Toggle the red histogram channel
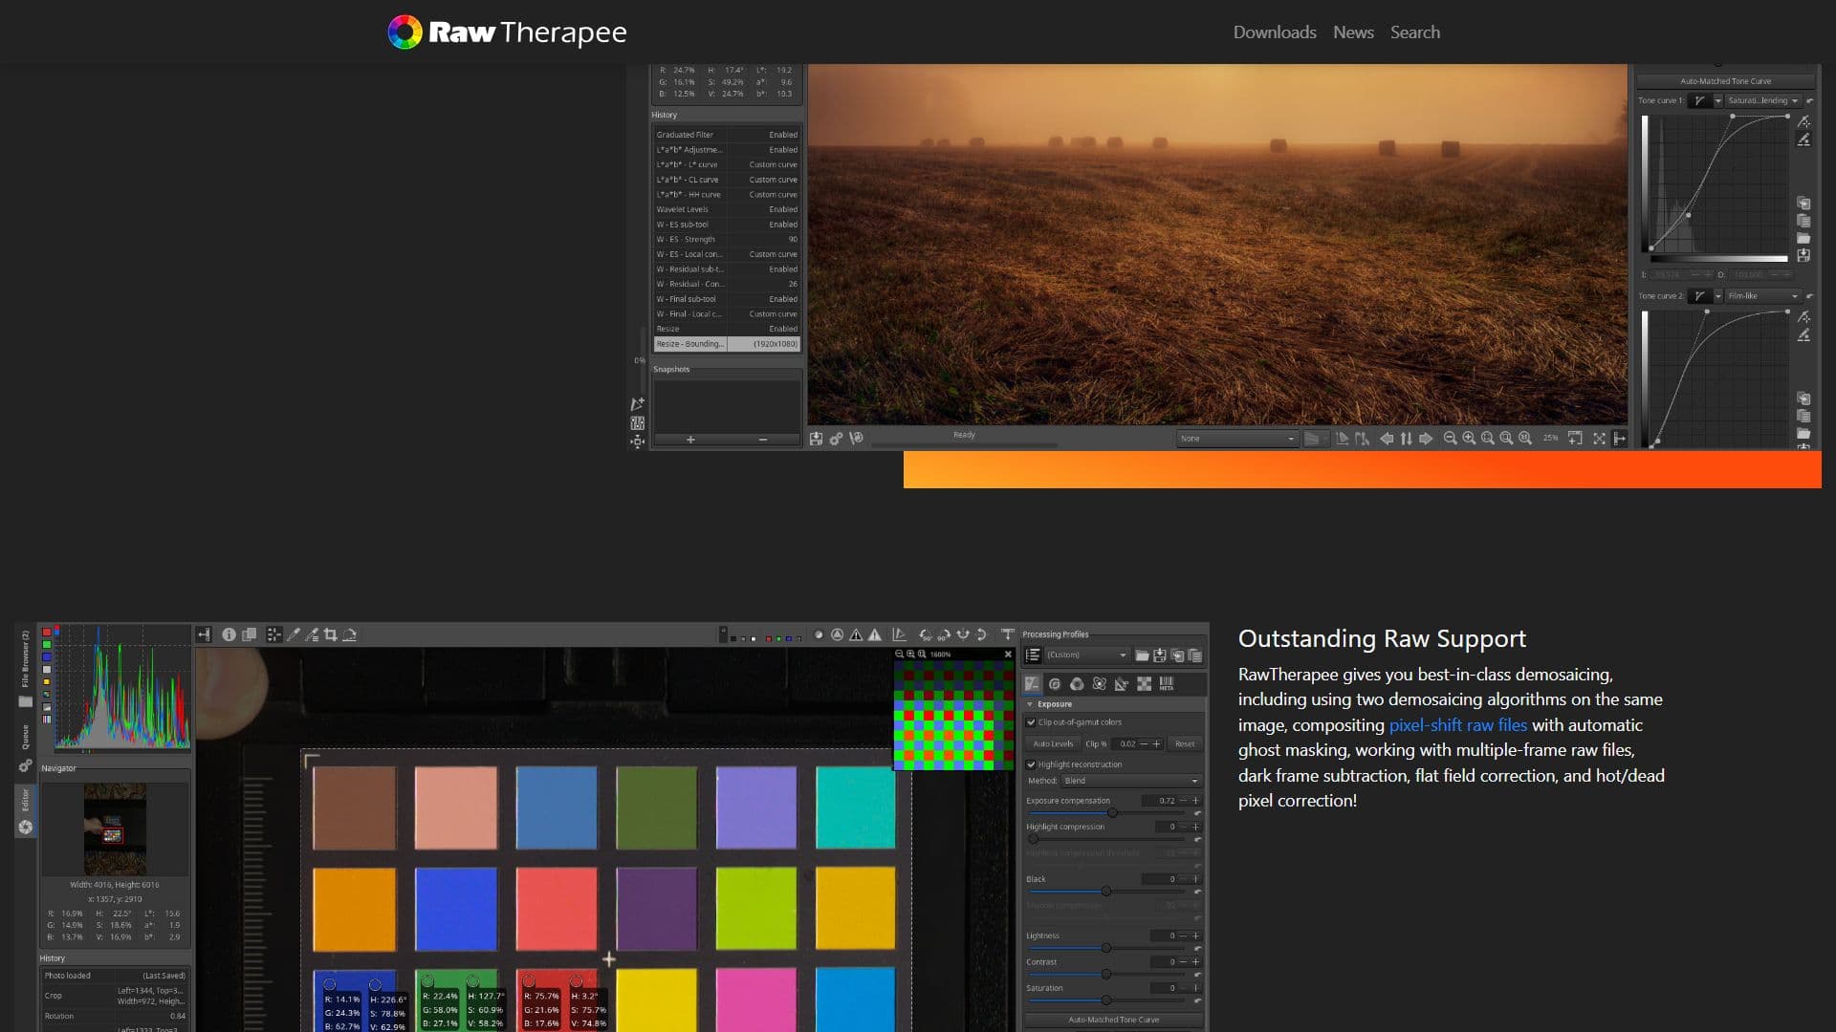Image resolution: width=1836 pixels, height=1032 pixels. tap(47, 633)
